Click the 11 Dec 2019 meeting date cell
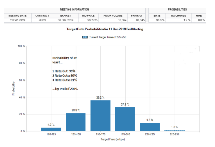This screenshot has height=147, width=215. [17, 20]
